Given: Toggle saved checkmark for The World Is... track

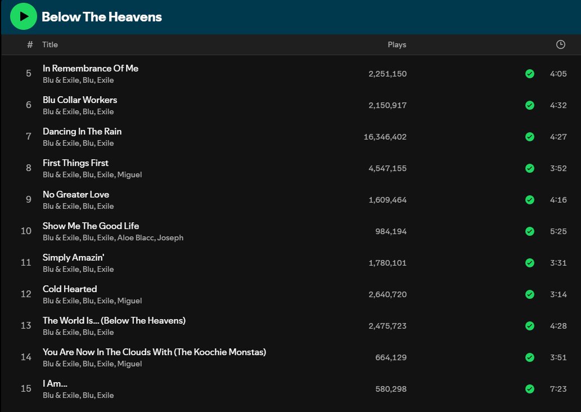Looking at the screenshot, I should click(530, 326).
